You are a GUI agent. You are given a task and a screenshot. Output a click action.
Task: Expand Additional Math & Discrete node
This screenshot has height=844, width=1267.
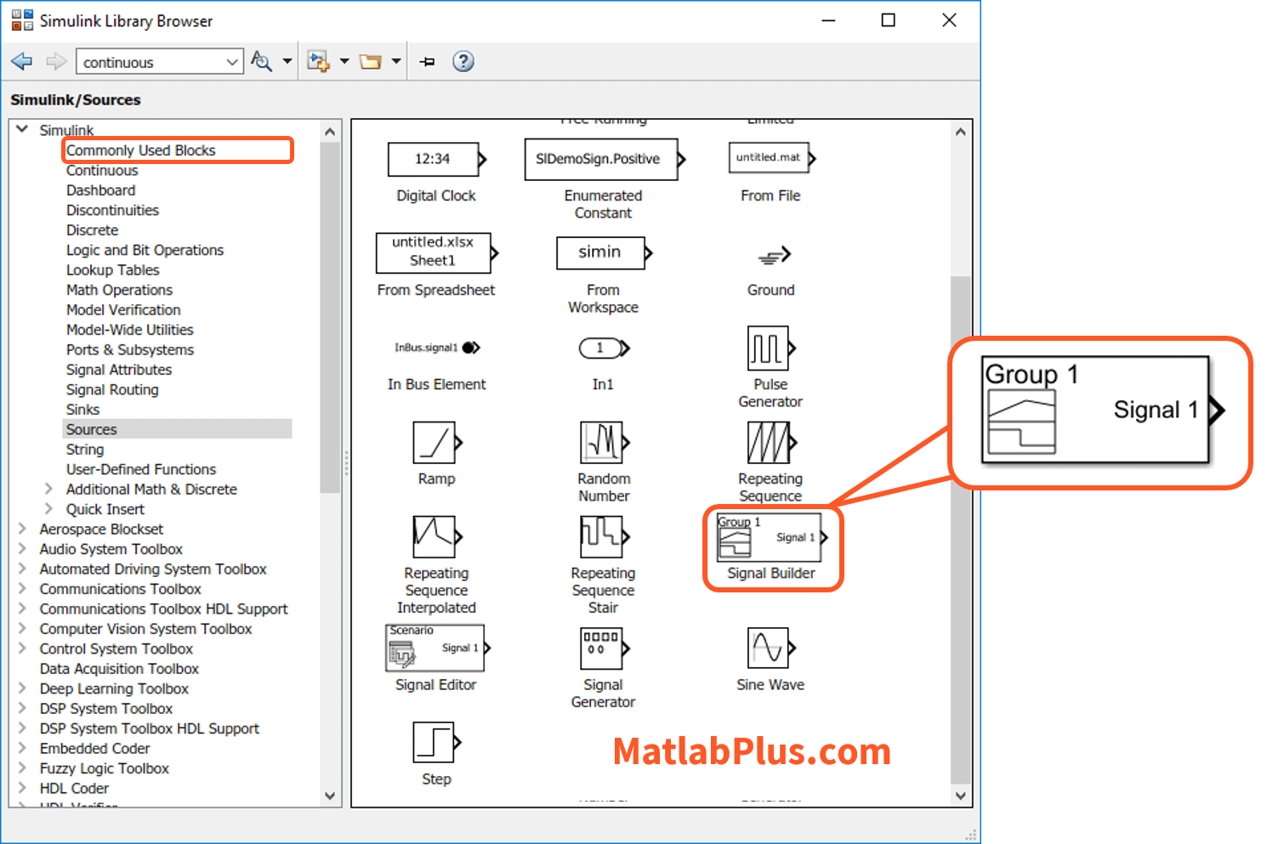(x=48, y=489)
